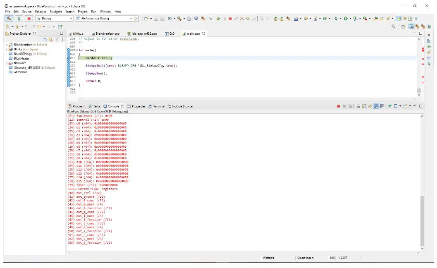This screenshot has width=437, height=268.
Task: Open the Run dropdown arrow
Action: (x=350, y=19)
